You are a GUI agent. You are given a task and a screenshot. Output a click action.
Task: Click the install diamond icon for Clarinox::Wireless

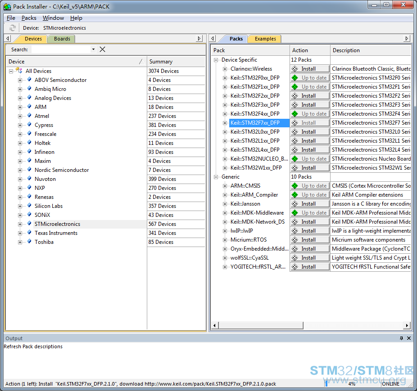(295, 69)
